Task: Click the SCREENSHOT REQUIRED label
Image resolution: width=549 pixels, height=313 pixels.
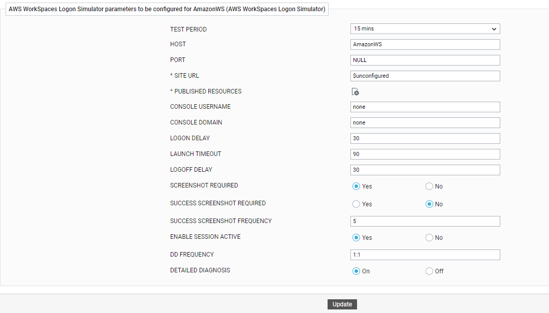Action: click(x=204, y=185)
